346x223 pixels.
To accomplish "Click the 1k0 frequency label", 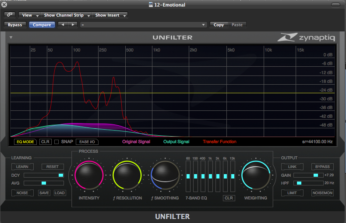I will coord(156,50).
